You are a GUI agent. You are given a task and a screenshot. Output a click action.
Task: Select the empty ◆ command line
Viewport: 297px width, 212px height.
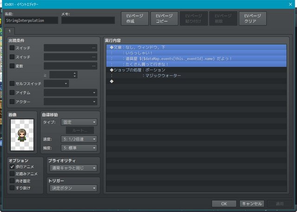pos(196,81)
